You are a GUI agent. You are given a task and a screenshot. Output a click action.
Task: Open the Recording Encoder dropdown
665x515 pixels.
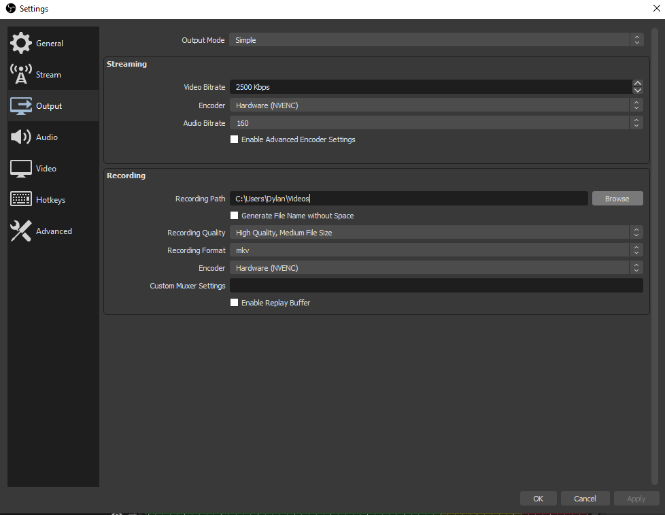[x=437, y=268]
